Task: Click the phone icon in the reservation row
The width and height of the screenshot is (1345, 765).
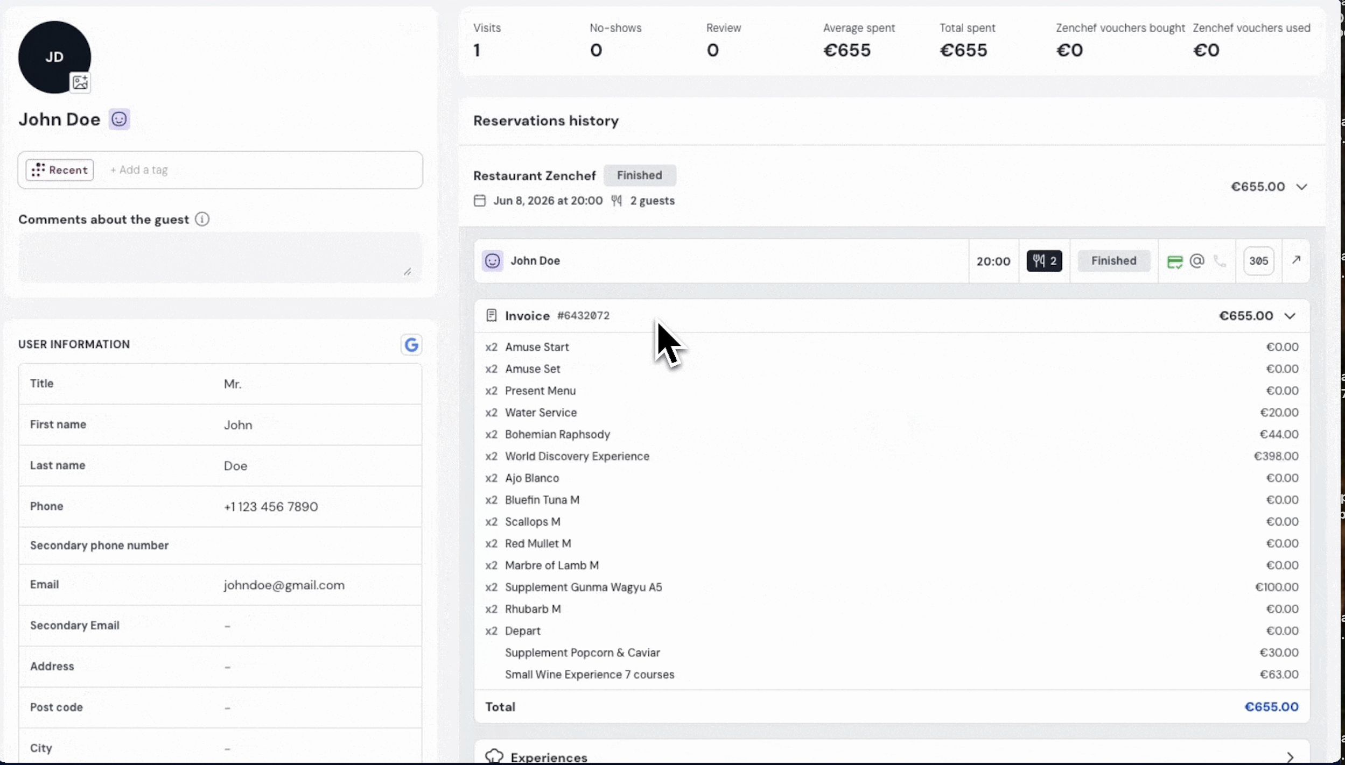Action: [x=1220, y=261]
